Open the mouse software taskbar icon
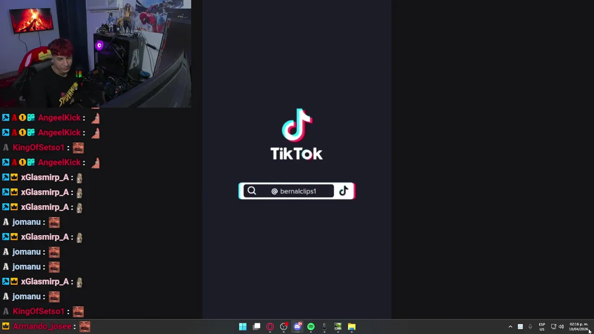The width and height of the screenshot is (594, 334). tap(324, 327)
